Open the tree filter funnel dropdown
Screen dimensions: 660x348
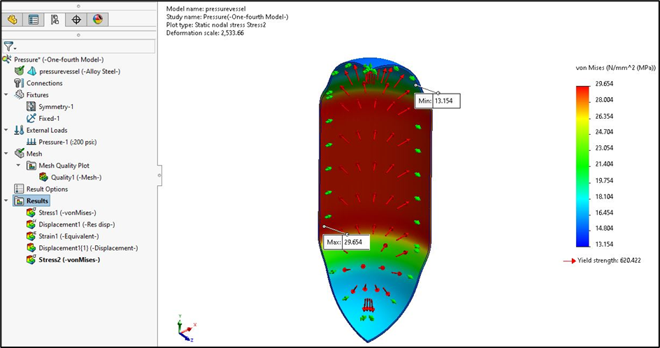(9, 47)
